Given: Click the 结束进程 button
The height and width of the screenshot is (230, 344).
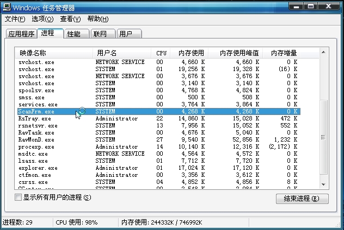Looking at the screenshot, I should (302, 199).
